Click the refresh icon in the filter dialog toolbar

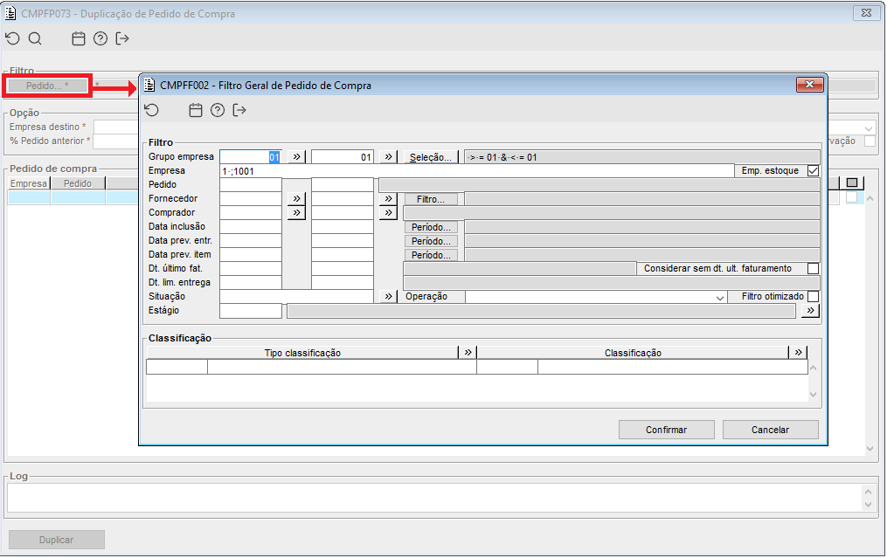pyautogui.click(x=152, y=110)
